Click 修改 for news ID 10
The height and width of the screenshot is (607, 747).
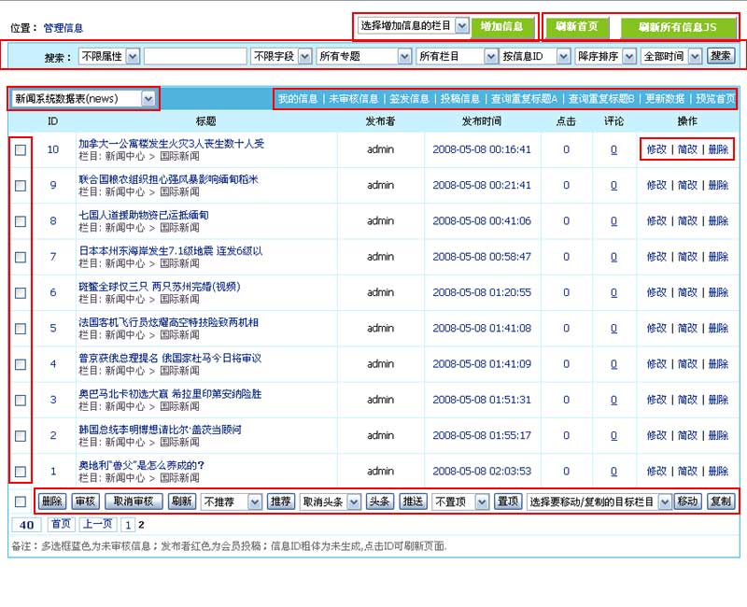pyautogui.click(x=656, y=149)
